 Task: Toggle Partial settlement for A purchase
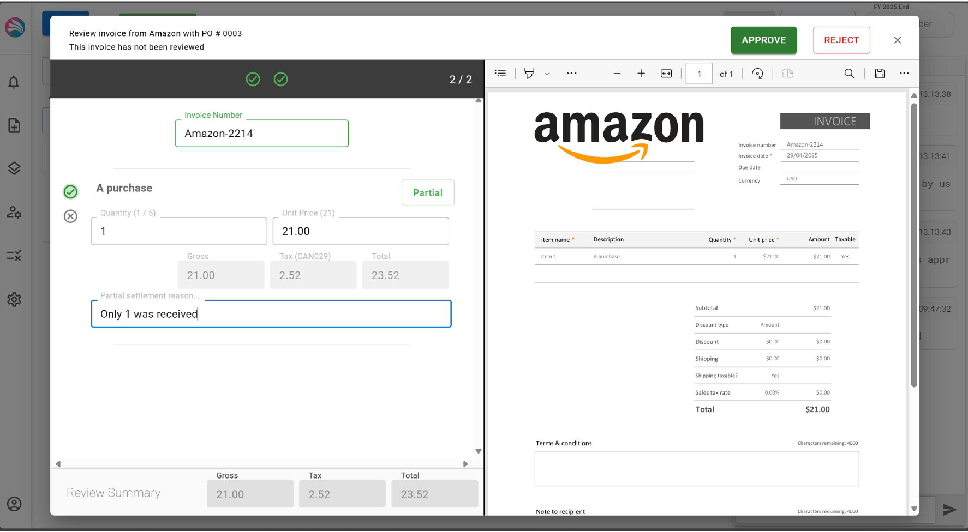pos(428,192)
